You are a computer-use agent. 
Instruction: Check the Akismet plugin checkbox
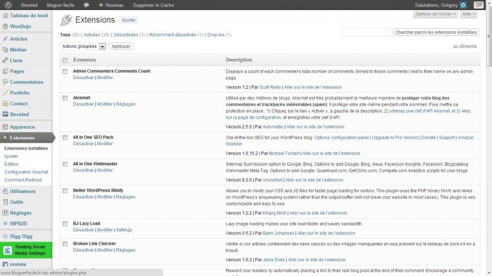click(x=65, y=98)
